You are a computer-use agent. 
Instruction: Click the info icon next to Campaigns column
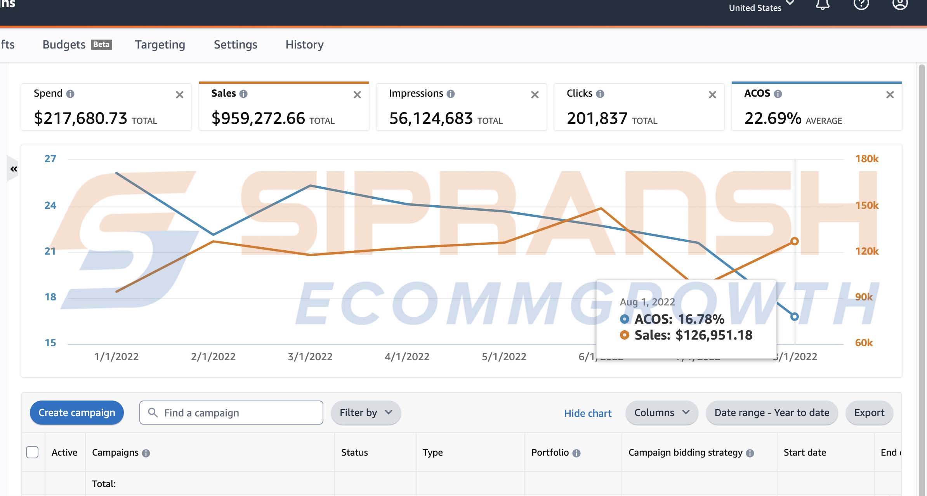[x=146, y=453]
